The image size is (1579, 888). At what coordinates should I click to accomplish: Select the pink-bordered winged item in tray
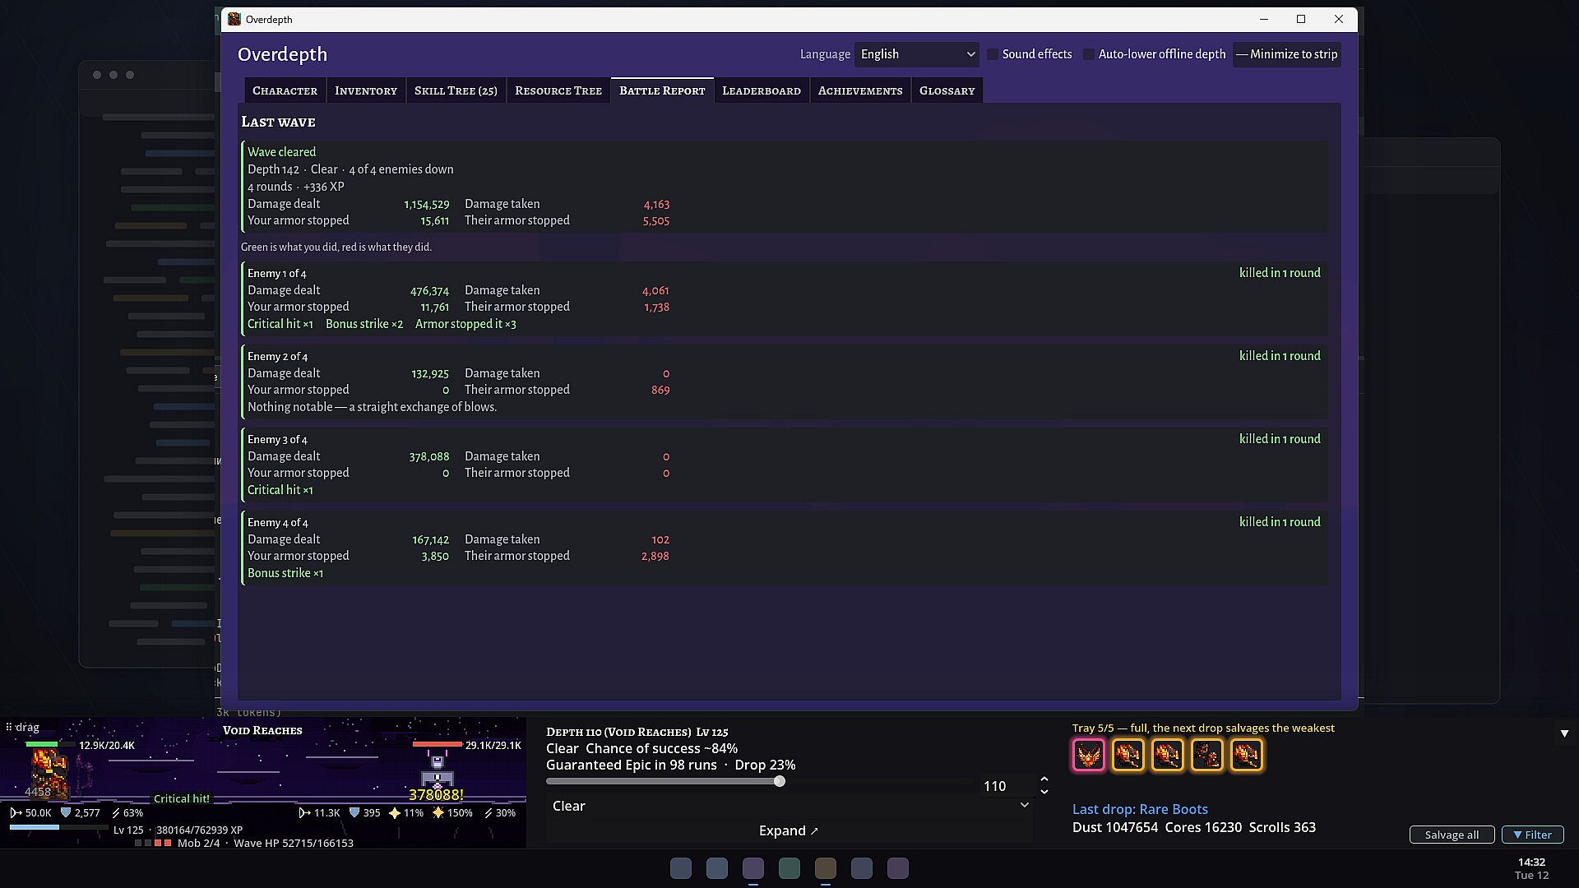coord(1088,755)
